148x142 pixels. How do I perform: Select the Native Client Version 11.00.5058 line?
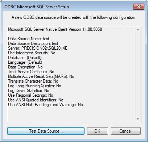pos(55,29)
